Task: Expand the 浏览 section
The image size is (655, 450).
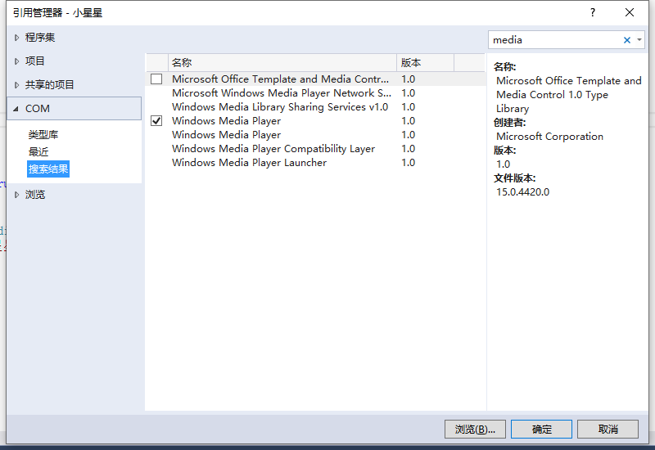Action: (x=16, y=195)
